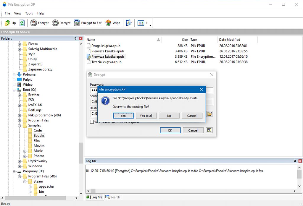The width and height of the screenshot is (303, 206).
Task: Open the File menu
Action: point(7,13)
